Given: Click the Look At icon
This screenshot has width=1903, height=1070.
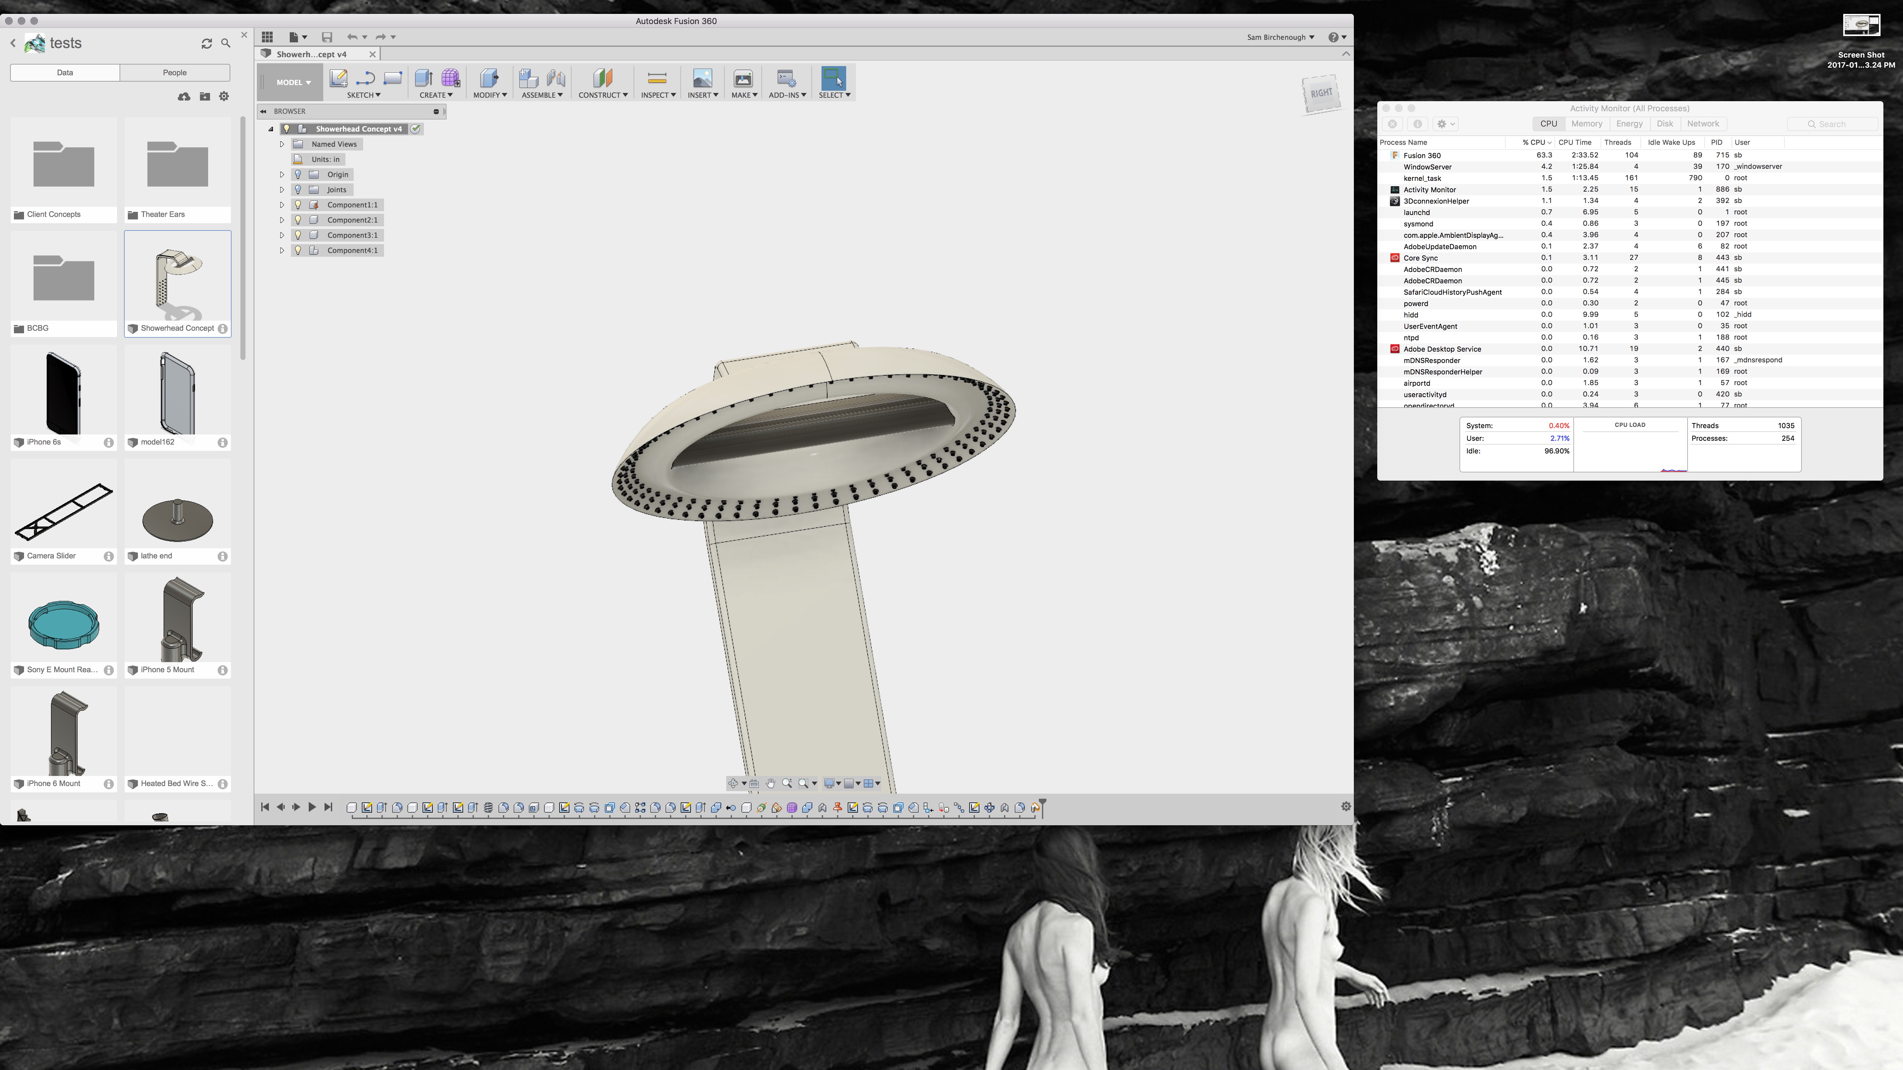Looking at the screenshot, I should (x=754, y=784).
